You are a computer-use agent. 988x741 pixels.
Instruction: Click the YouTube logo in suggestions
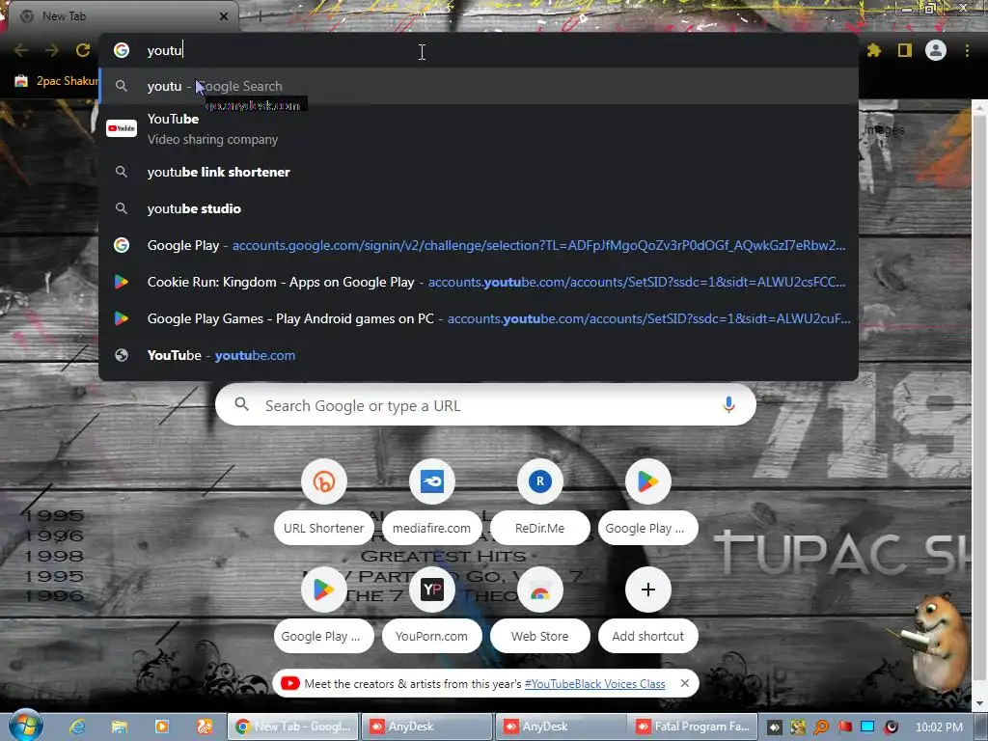[x=122, y=128]
